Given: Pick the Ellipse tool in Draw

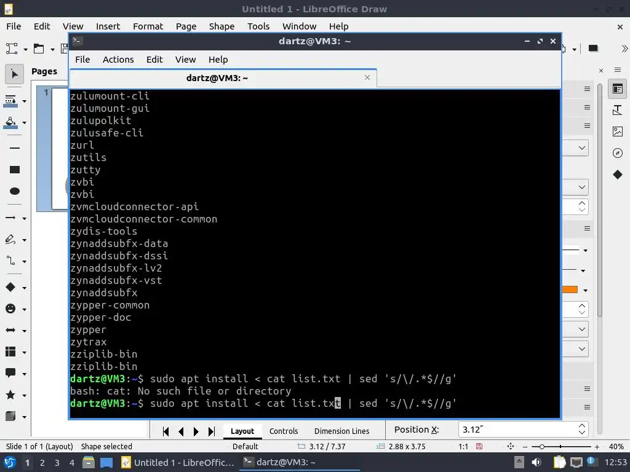Looking at the screenshot, I should coord(15,191).
